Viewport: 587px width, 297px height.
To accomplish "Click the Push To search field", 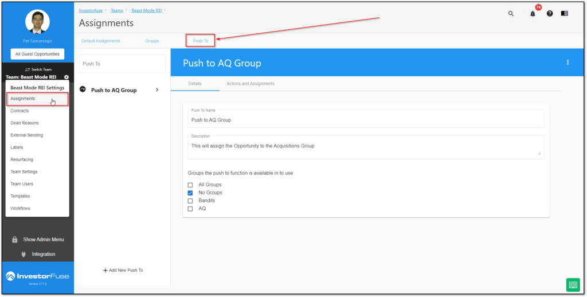I will [122, 64].
